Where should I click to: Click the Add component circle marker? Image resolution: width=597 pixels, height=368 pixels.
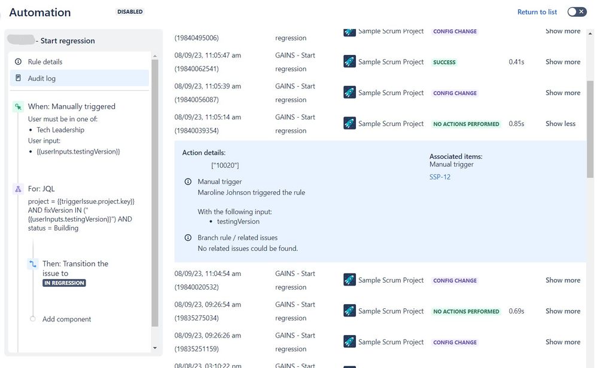(x=33, y=318)
